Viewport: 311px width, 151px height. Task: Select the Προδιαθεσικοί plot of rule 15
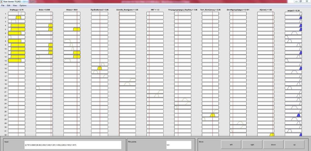click(x=100, y=68)
